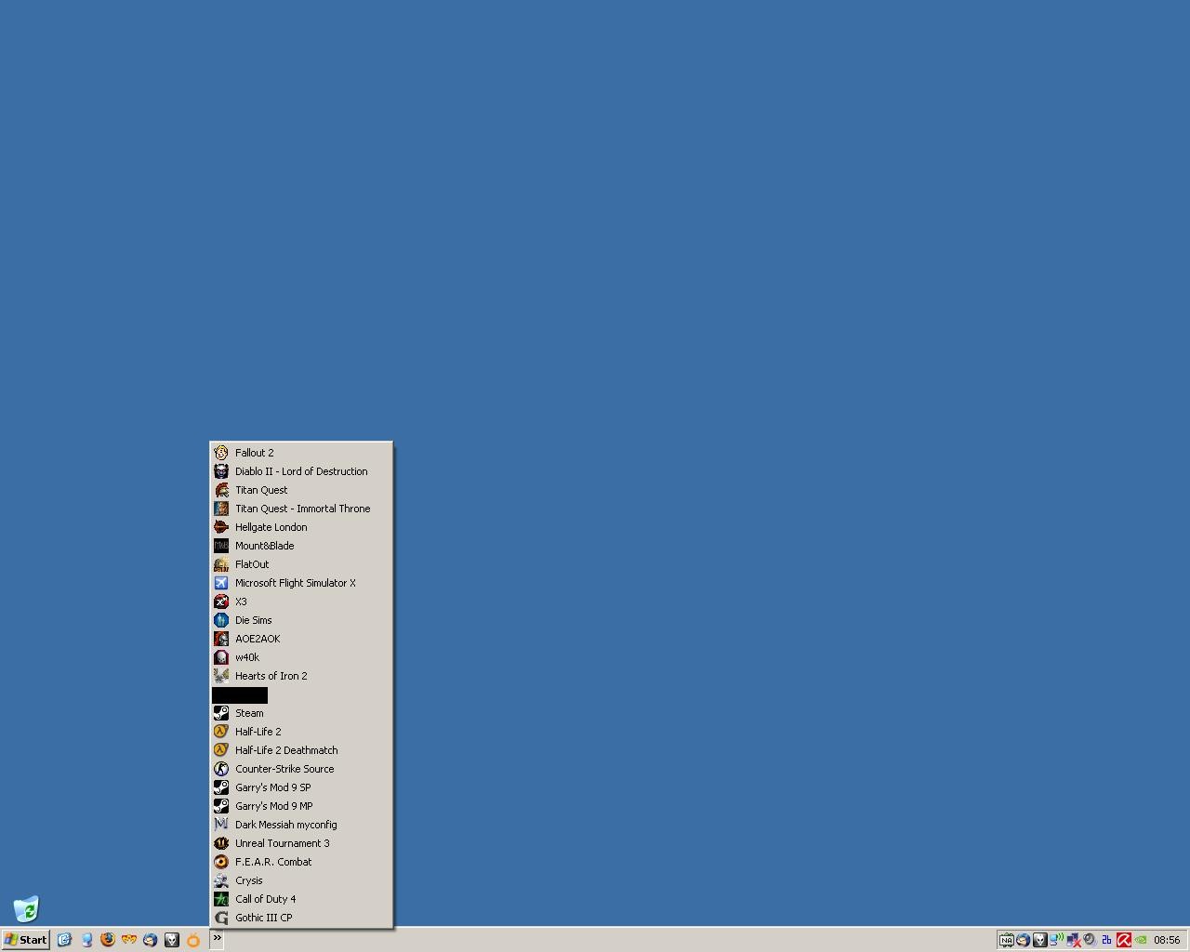
Task: Launch Thunderbird from quick launch
Action: (x=151, y=940)
